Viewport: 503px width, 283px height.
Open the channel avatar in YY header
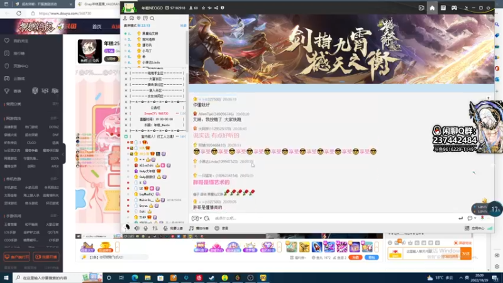pyautogui.click(x=129, y=8)
